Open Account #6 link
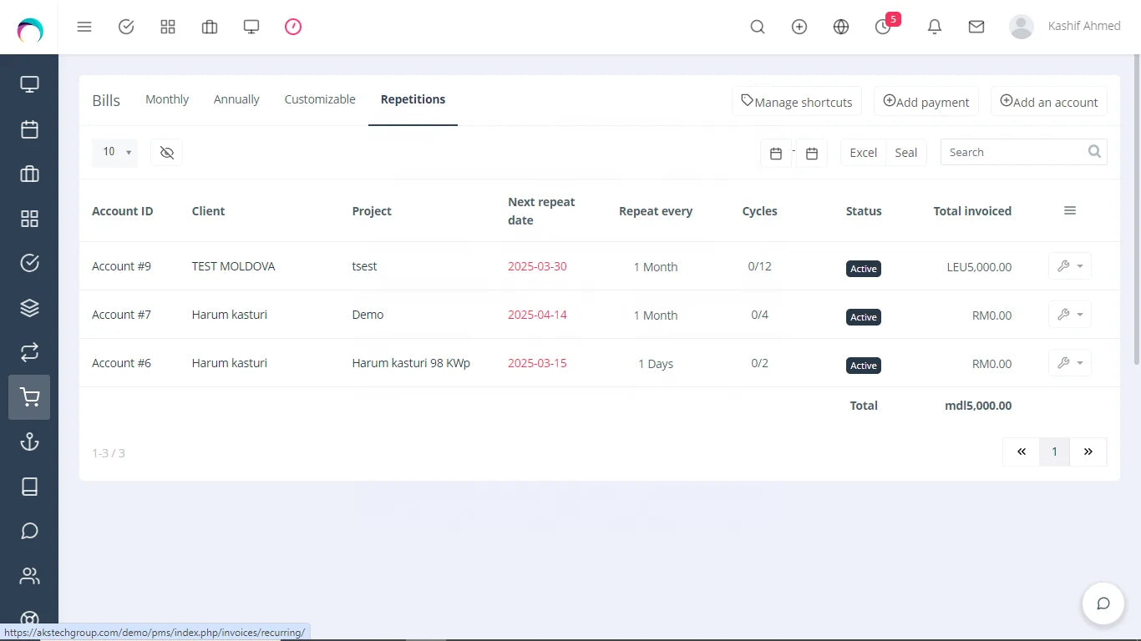The height and width of the screenshot is (641, 1141). (121, 363)
